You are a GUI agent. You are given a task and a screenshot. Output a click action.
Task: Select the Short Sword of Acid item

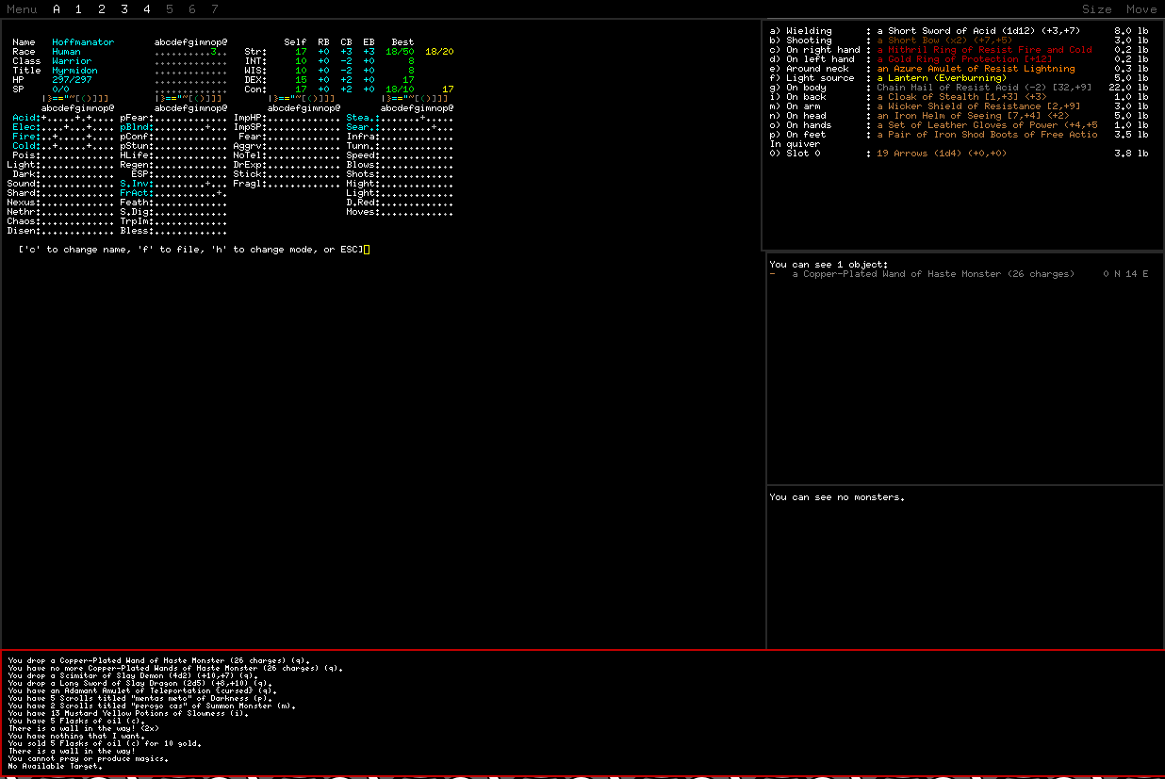(x=978, y=31)
